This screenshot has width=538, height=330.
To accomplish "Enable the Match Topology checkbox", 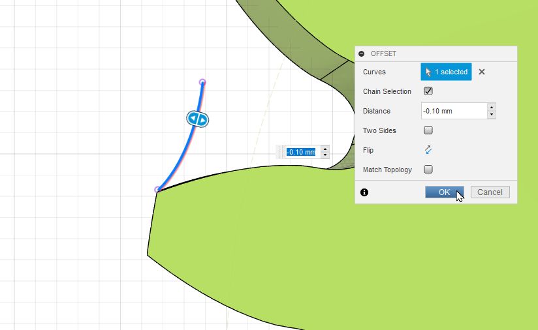I will coord(428,170).
